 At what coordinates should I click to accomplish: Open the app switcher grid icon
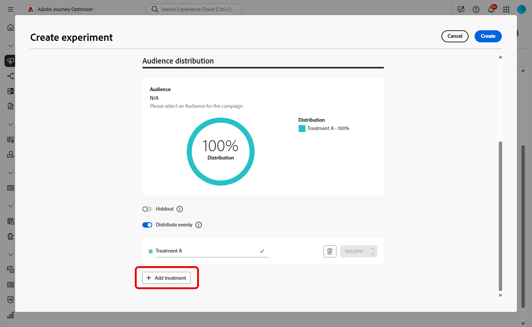tap(506, 9)
